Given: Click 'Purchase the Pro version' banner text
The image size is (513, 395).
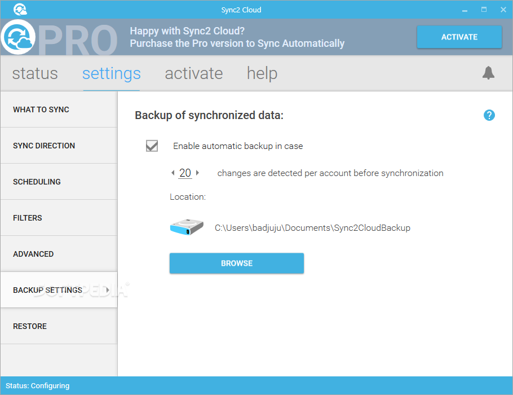Looking at the screenshot, I should click(237, 43).
